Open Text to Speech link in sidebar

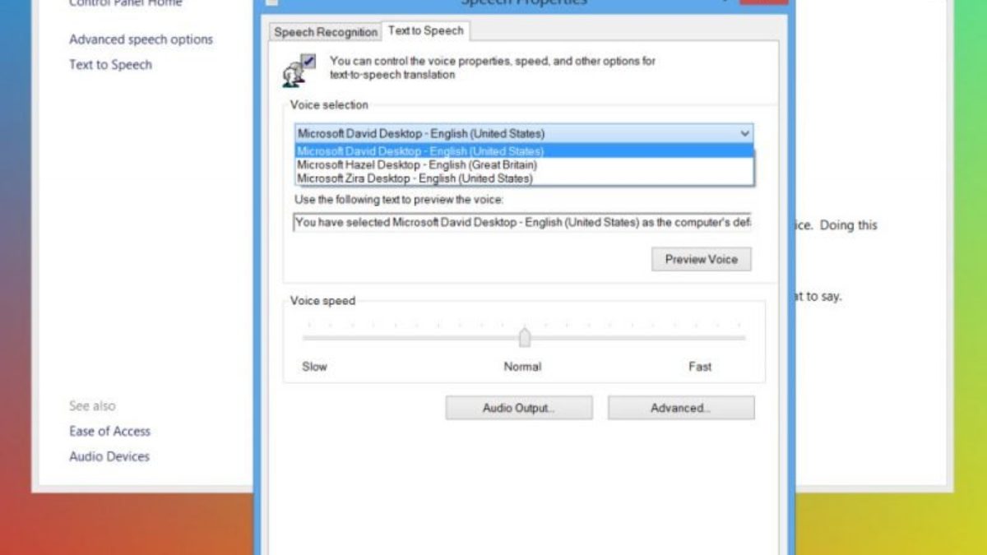(x=110, y=65)
